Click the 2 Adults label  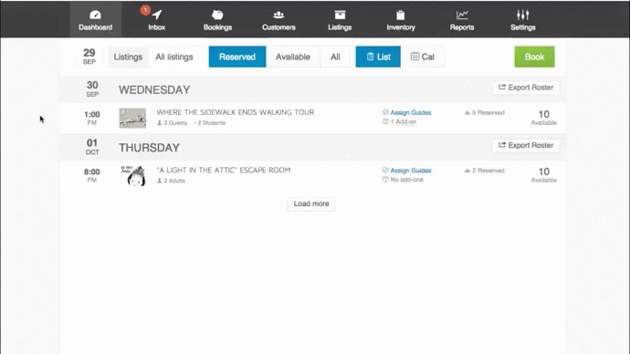click(x=171, y=181)
